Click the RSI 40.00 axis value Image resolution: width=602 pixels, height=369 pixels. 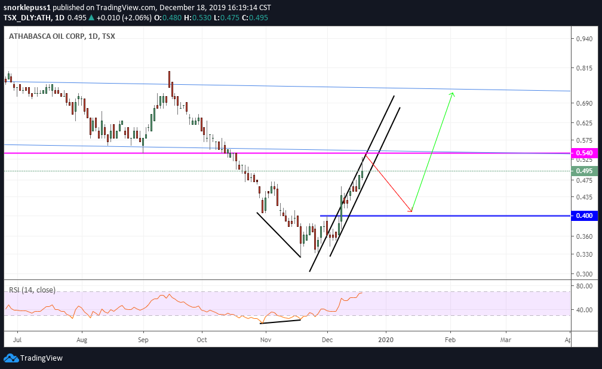[584, 310]
